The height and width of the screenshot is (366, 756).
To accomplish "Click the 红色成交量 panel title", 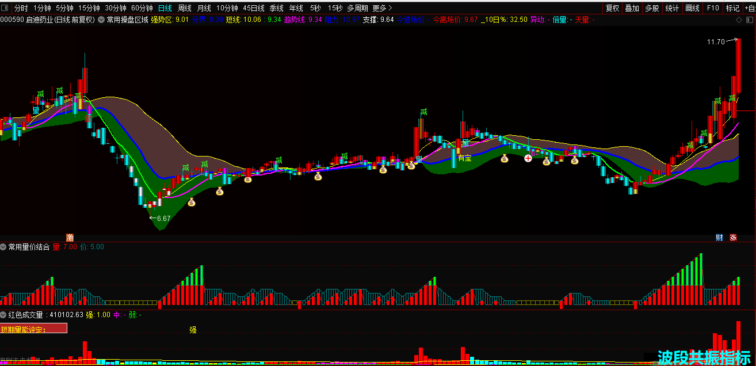I will [25, 315].
